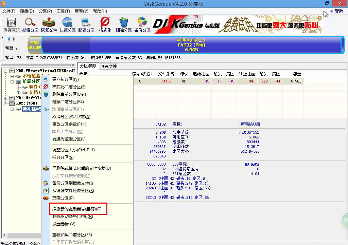Image resolution: width=348 pixels, height=245 pixels.
Task: Select the 扩展分区 tree item
Action: point(31,81)
